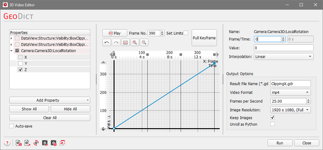Viewport: 323px width, 150px height.
Task: Click the dark window save macro icon
Action: tap(54, 143)
